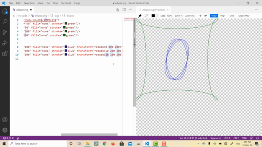This screenshot has height=147, width=262.
Task: Click the blue color swatch on line 8
Action: point(66,47)
